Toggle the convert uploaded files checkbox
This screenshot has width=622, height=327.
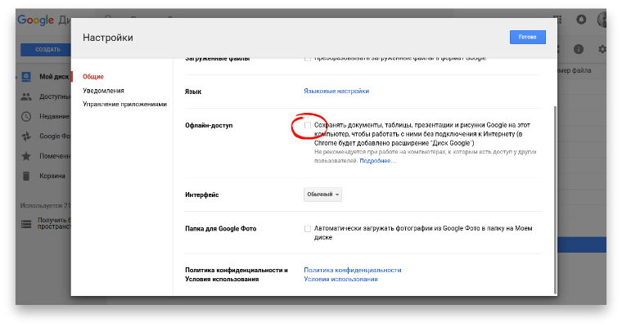point(308,59)
